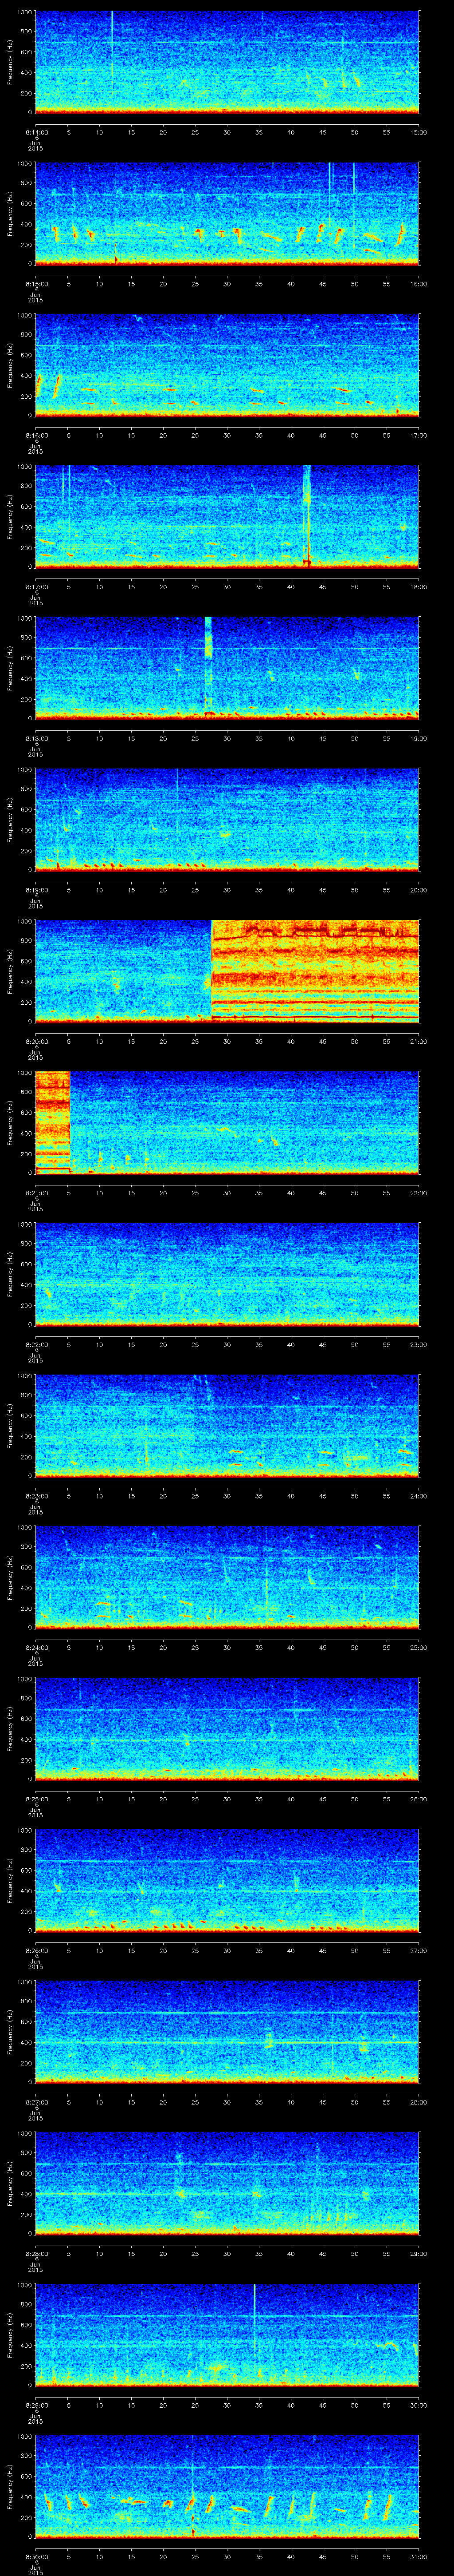Click Frequency (Hz) axis label of 8:30 panel

(10, 2486)
